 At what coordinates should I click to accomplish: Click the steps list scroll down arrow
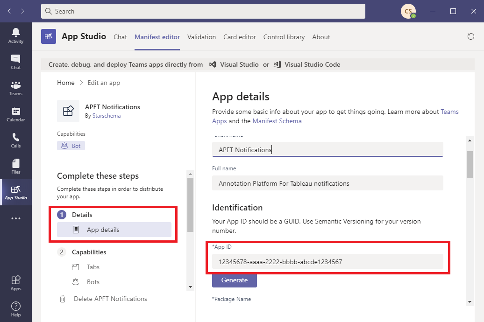190,287
